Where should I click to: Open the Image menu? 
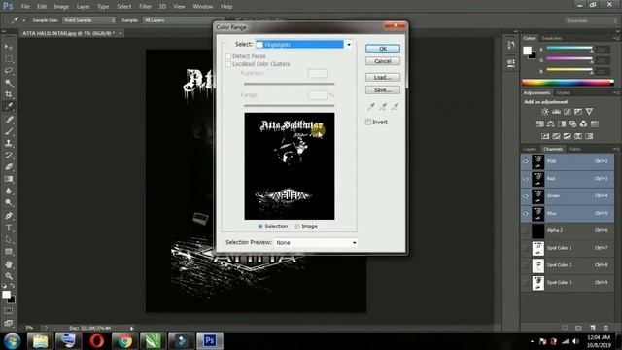pos(61,7)
